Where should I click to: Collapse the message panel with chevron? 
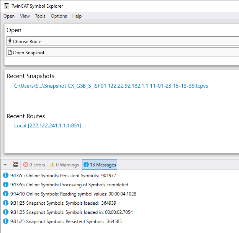[x=5, y=165]
